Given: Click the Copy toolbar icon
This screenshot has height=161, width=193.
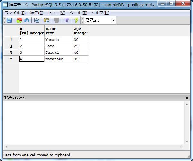Looking at the screenshot, I should tap(37, 20).
